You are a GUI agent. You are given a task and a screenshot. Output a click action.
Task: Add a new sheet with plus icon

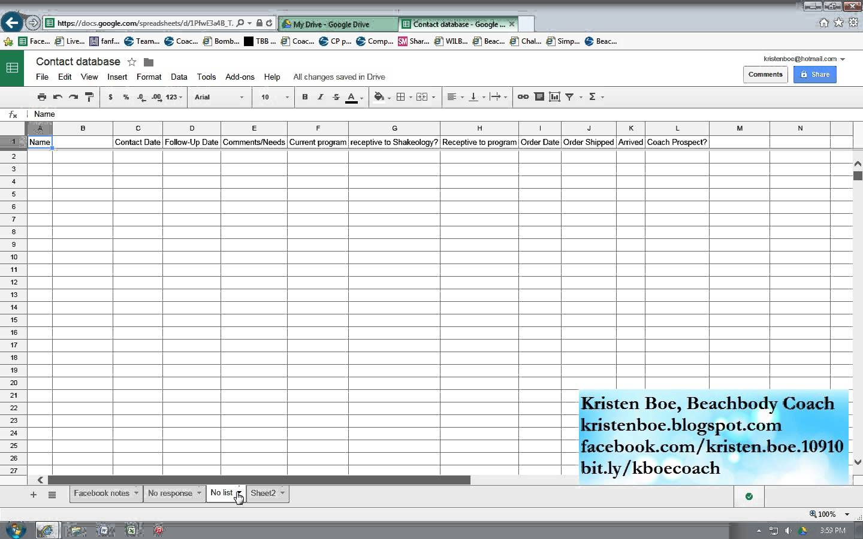click(34, 495)
